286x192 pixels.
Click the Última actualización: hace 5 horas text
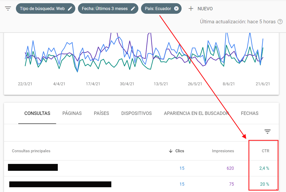238,22
